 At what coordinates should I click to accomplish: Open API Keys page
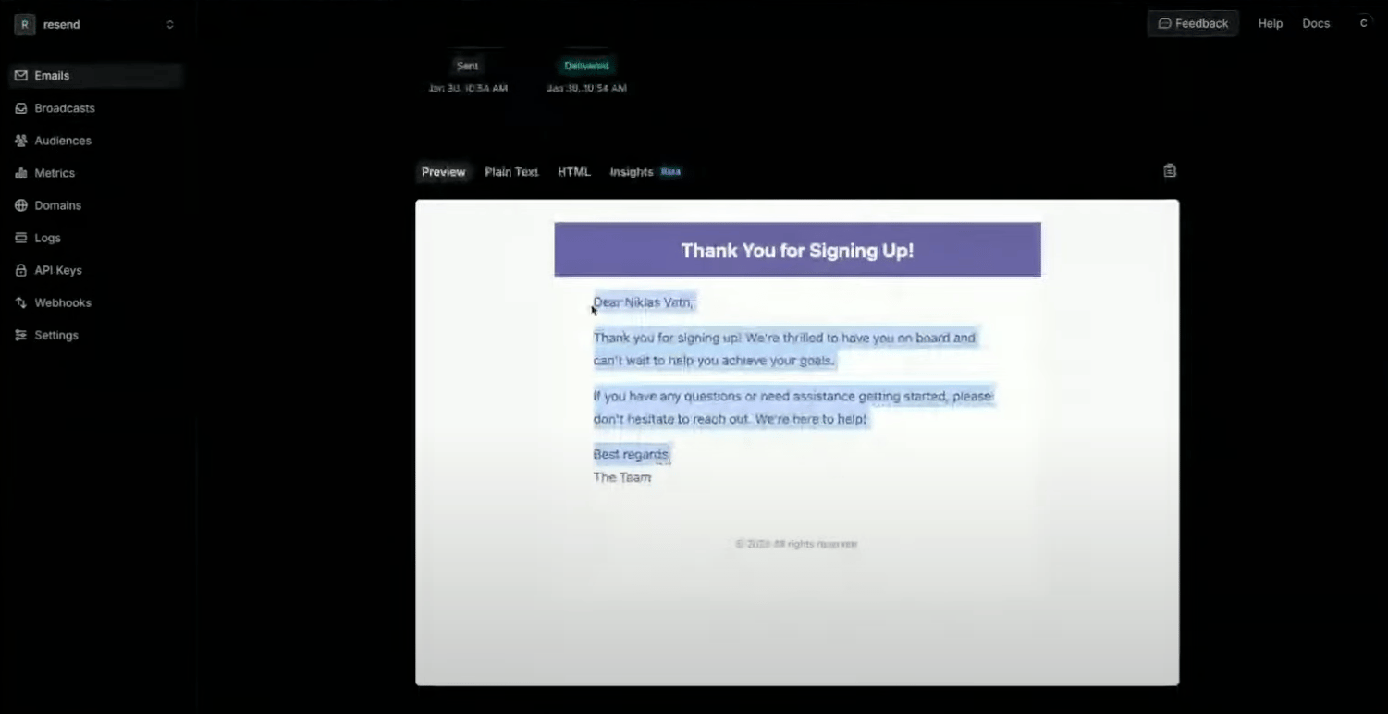95,270
